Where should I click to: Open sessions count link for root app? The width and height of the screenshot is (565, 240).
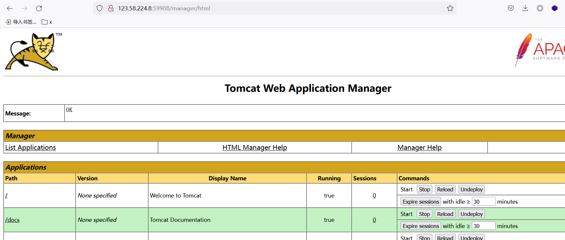pyautogui.click(x=374, y=196)
